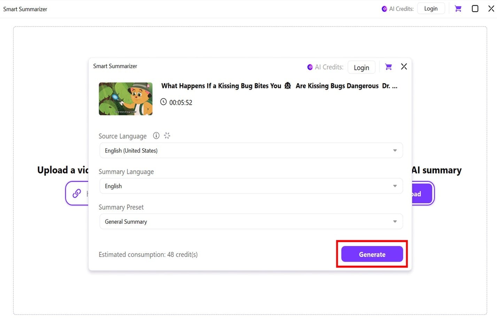Click the AI Credits icon inside the dialog
The width and height of the screenshot is (497, 324).
coord(310,67)
